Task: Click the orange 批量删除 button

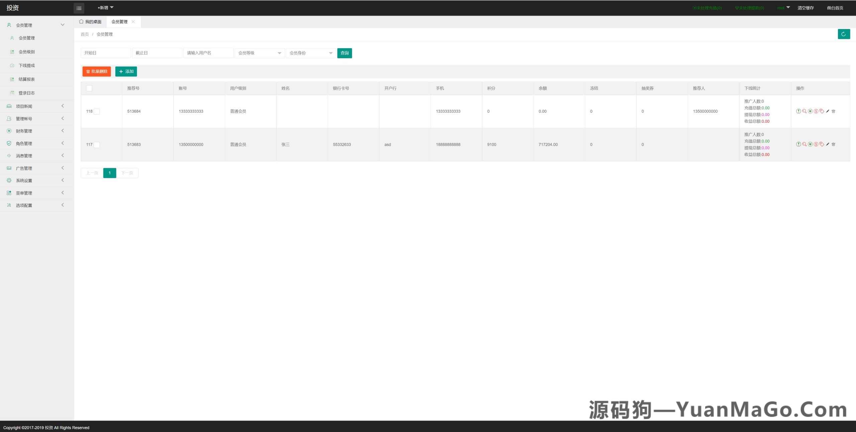Action: [96, 71]
